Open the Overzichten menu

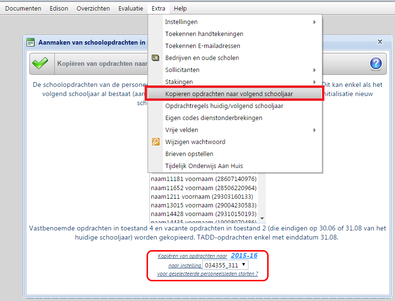(93, 9)
